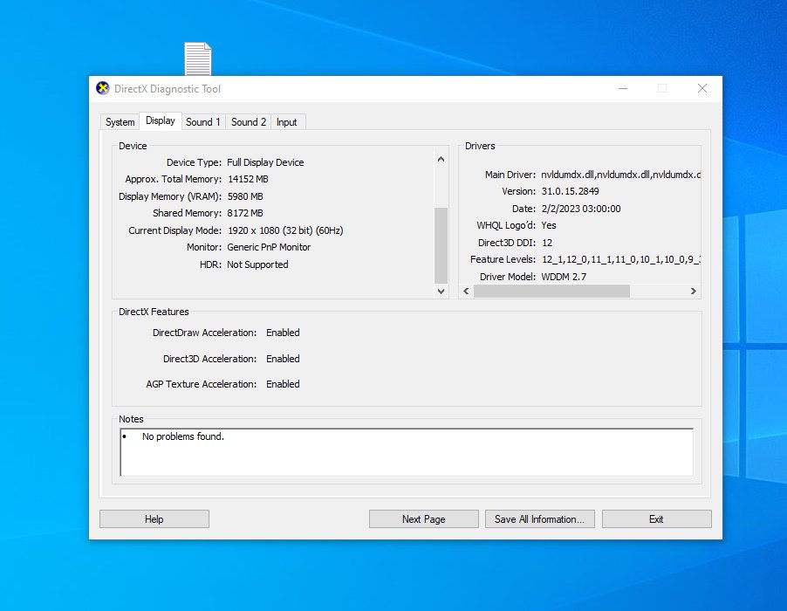Viewport: 787px width, 611px height.
Task: Switch to the System tab
Action: pos(120,122)
